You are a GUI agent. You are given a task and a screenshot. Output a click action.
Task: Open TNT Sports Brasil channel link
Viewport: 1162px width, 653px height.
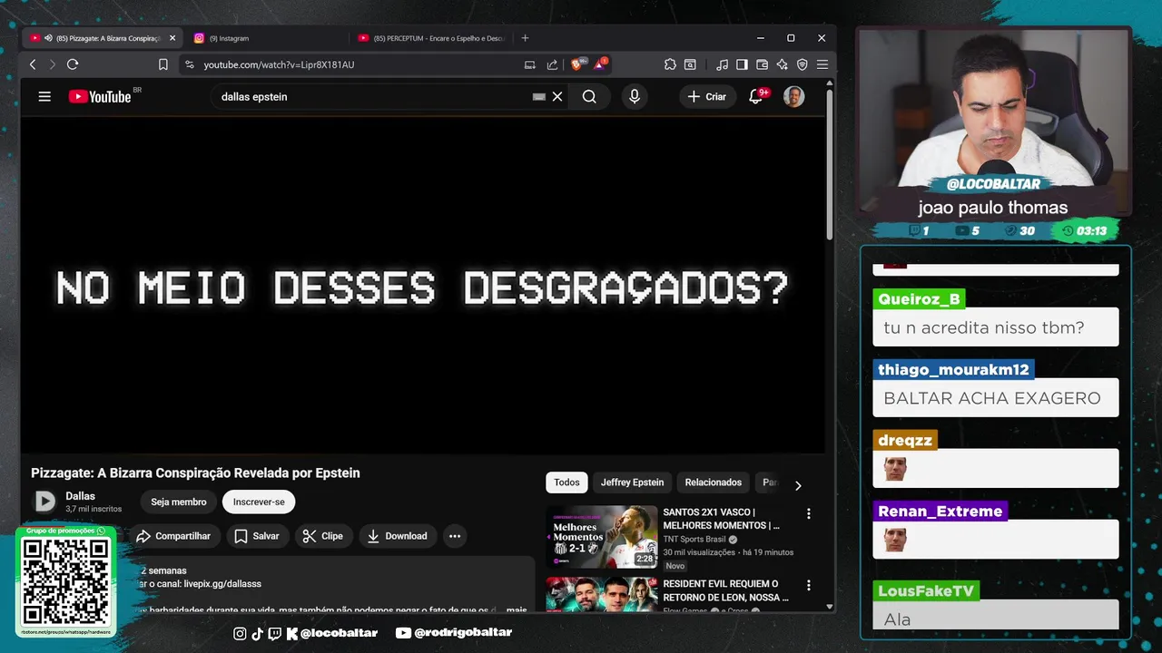[694, 539]
